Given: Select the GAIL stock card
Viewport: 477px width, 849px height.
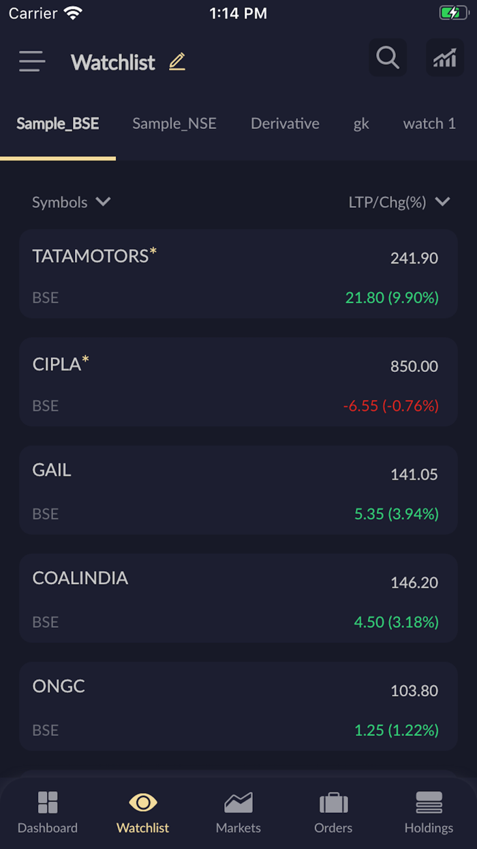Looking at the screenshot, I should coord(238,490).
